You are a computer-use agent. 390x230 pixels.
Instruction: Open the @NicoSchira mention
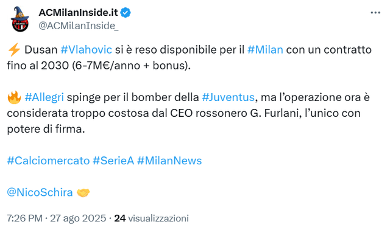coord(40,192)
